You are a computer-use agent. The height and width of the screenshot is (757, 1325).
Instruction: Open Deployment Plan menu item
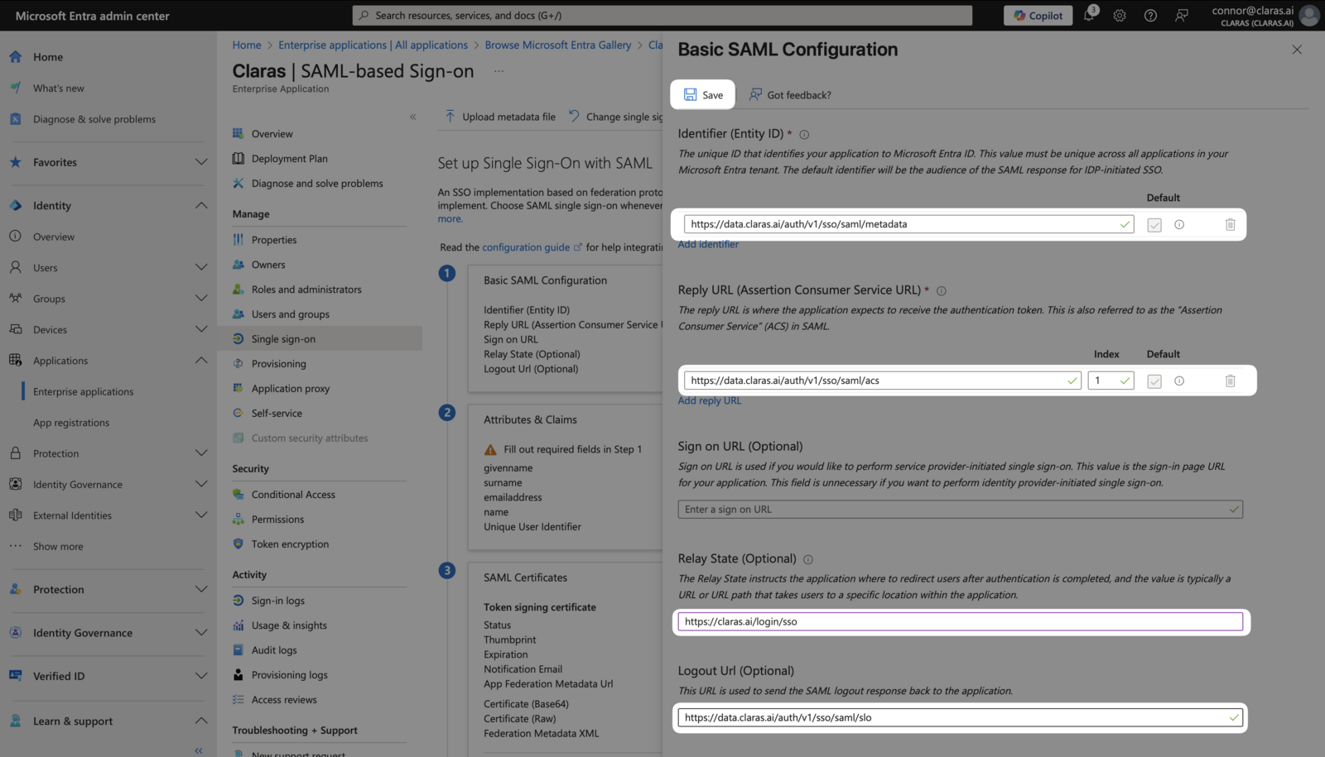pyautogui.click(x=289, y=159)
